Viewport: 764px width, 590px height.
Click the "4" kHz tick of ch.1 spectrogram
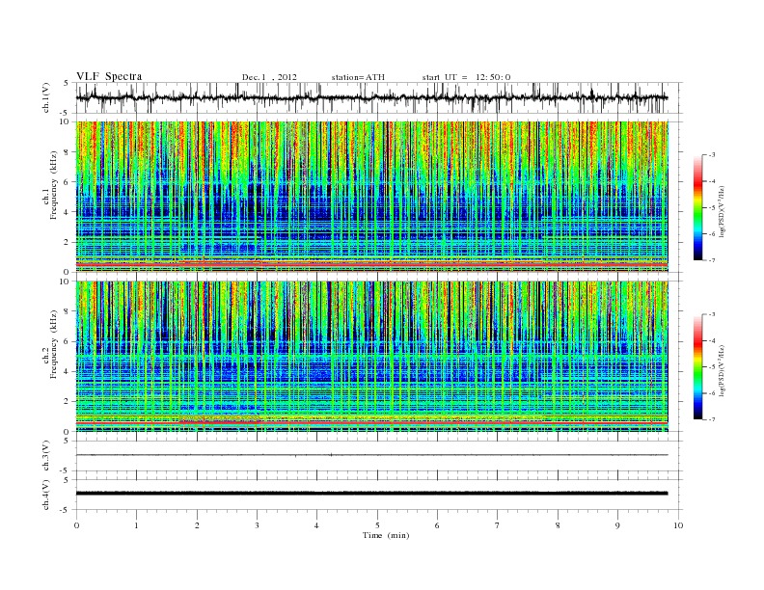pos(68,212)
